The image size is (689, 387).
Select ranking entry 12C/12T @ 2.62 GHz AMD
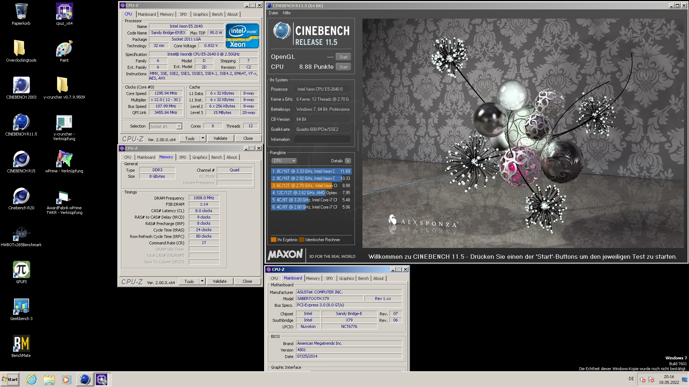point(311,193)
